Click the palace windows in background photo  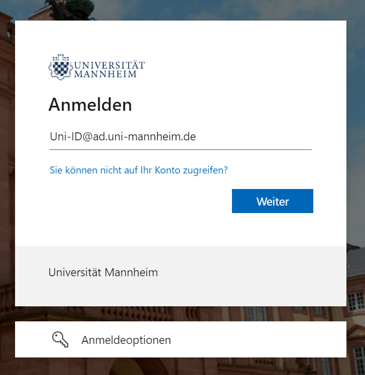[x=355, y=301]
